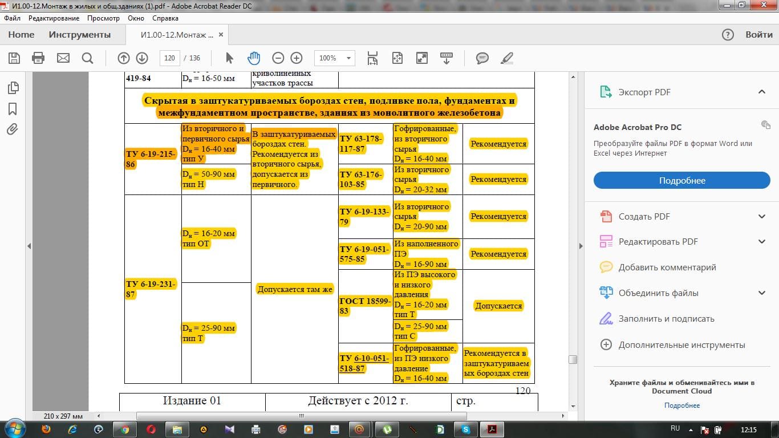Click the Войти sign-in link
Screen dimensions: 779x438
(759, 35)
